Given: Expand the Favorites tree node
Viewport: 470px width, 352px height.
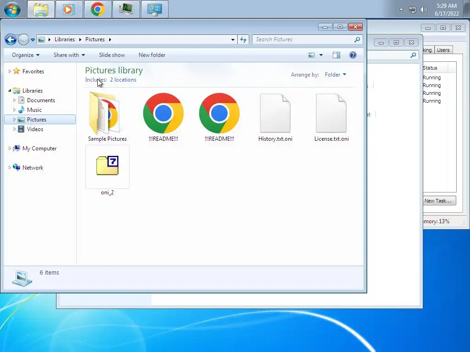Looking at the screenshot, I should [10, 71].
